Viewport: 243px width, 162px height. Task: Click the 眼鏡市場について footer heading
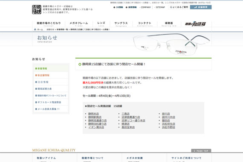point(93,158)
